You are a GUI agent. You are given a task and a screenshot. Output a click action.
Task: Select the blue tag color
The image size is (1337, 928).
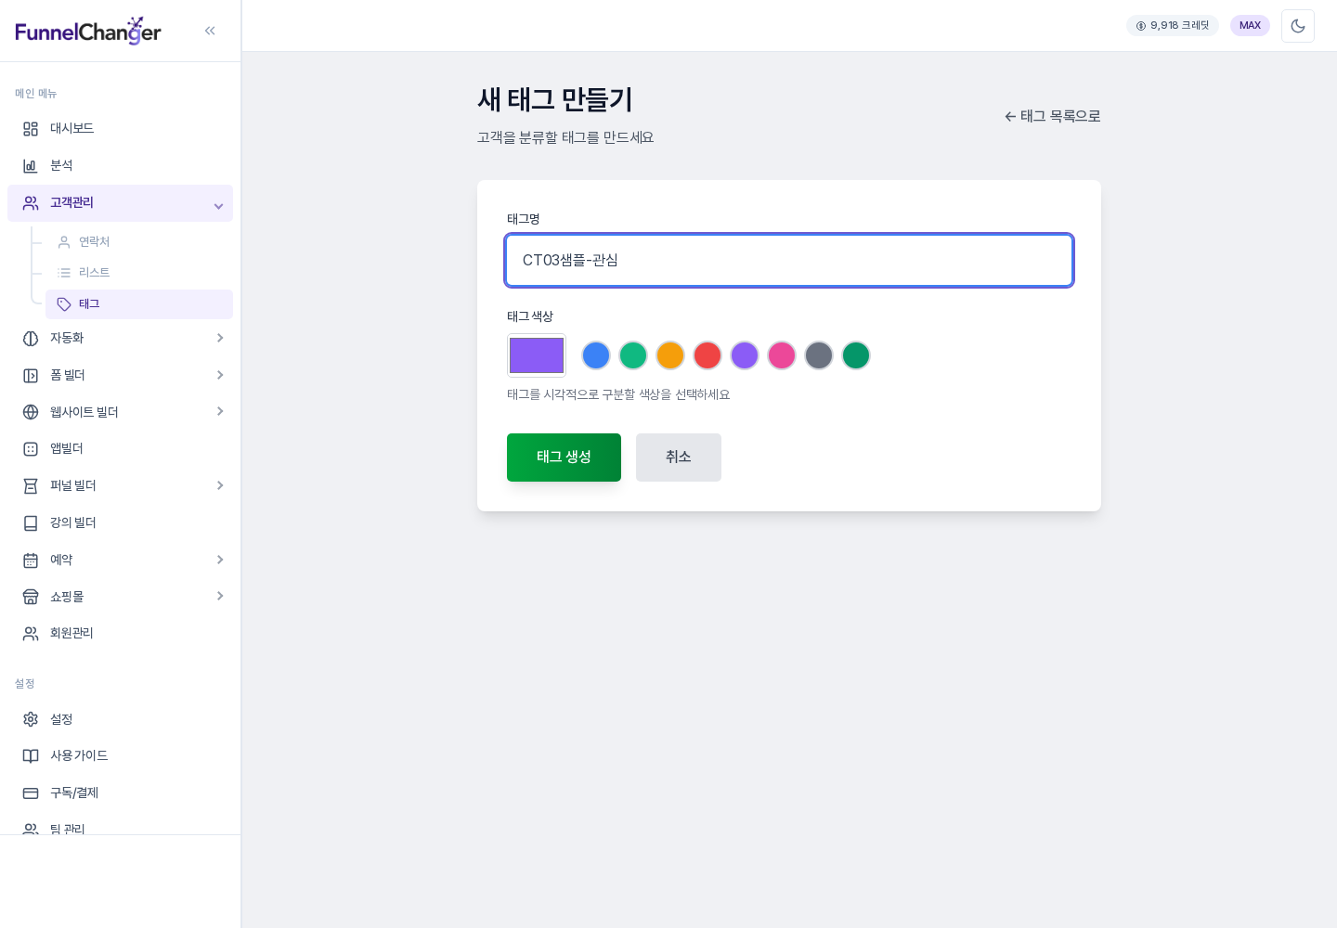[596, 355]
